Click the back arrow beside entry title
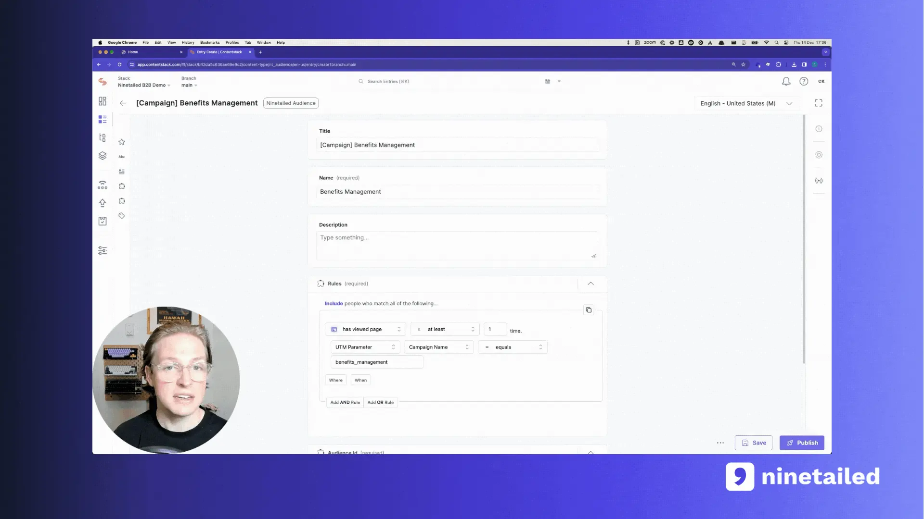This screenshot has width=924, height=519. click(123, 103)
